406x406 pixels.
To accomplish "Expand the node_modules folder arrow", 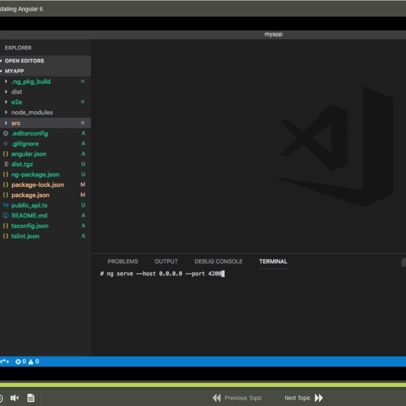I will tap(6, 112).
